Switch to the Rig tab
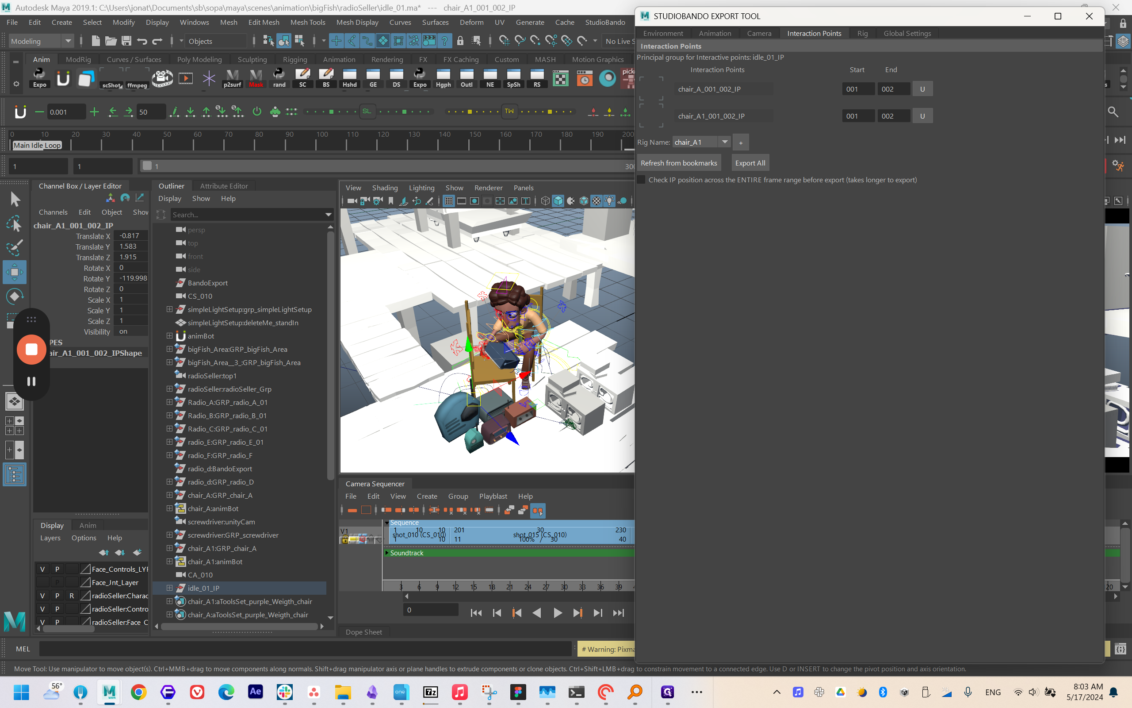This screenshot has height=708, width=1132. pyautogui.click(x=862, y=33)
